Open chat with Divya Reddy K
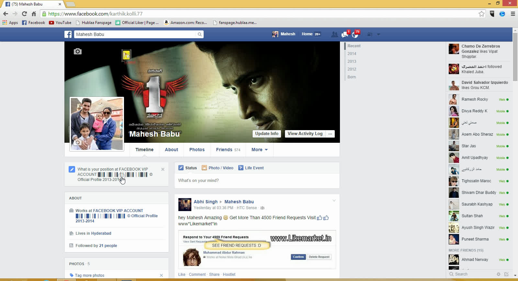The height and width of the screenshot is (281, 518). pos(479,111)
